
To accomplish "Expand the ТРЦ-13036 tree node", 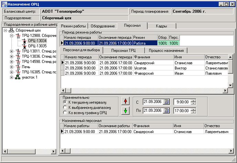I will coord(11,57).
